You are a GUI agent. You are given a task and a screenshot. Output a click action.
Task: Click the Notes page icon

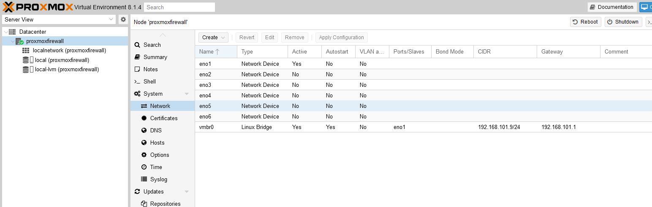(x=137, y=70)
